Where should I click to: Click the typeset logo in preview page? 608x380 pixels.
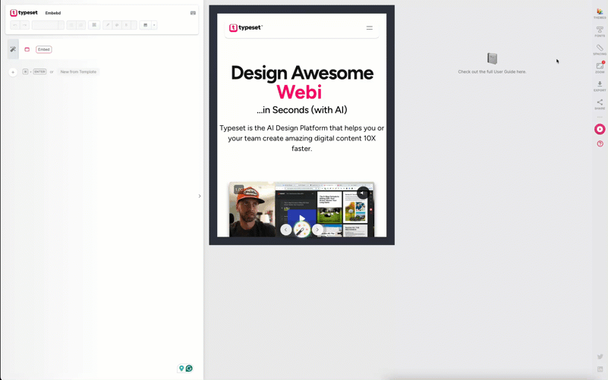pyautogui.click(x=245, y=27)
